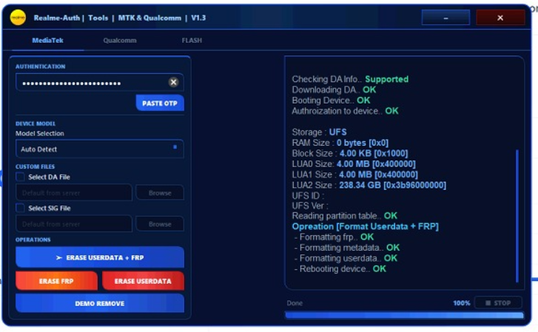This screenshot has height=332, width=538.
Task: Click the 'UFS ID :' log line
Action: (308, 196)
